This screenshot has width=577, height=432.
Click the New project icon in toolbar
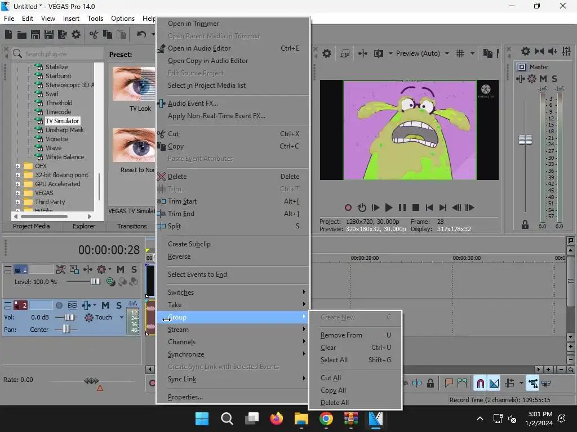(8, 34)
